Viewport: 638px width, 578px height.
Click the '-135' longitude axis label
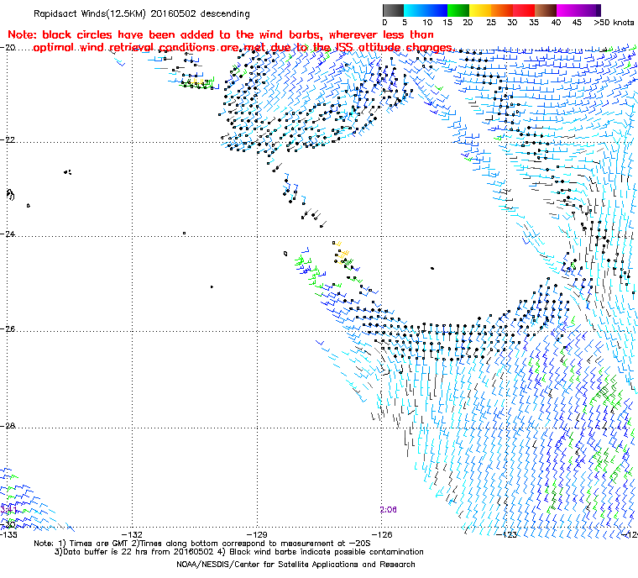(x=9, y=534)
